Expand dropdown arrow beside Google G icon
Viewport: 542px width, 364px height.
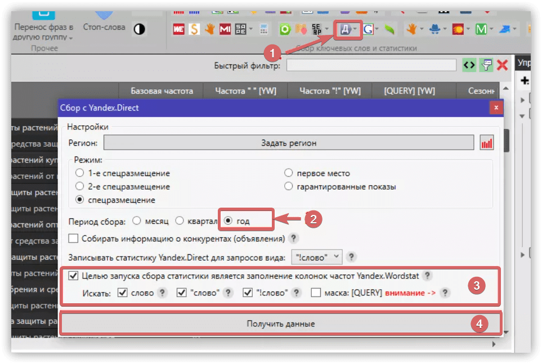tap(377, 29)
